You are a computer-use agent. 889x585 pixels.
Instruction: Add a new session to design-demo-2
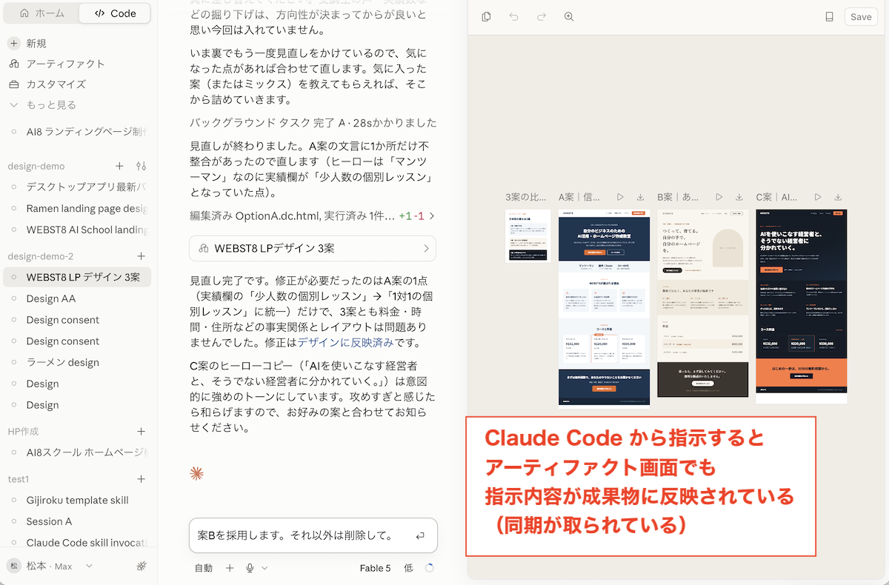[141, 256]
